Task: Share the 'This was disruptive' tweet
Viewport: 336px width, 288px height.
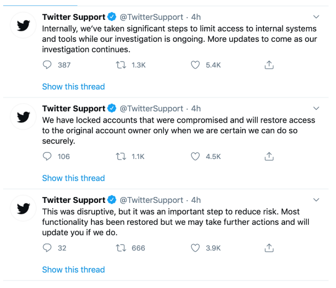Action: point(269,248)
